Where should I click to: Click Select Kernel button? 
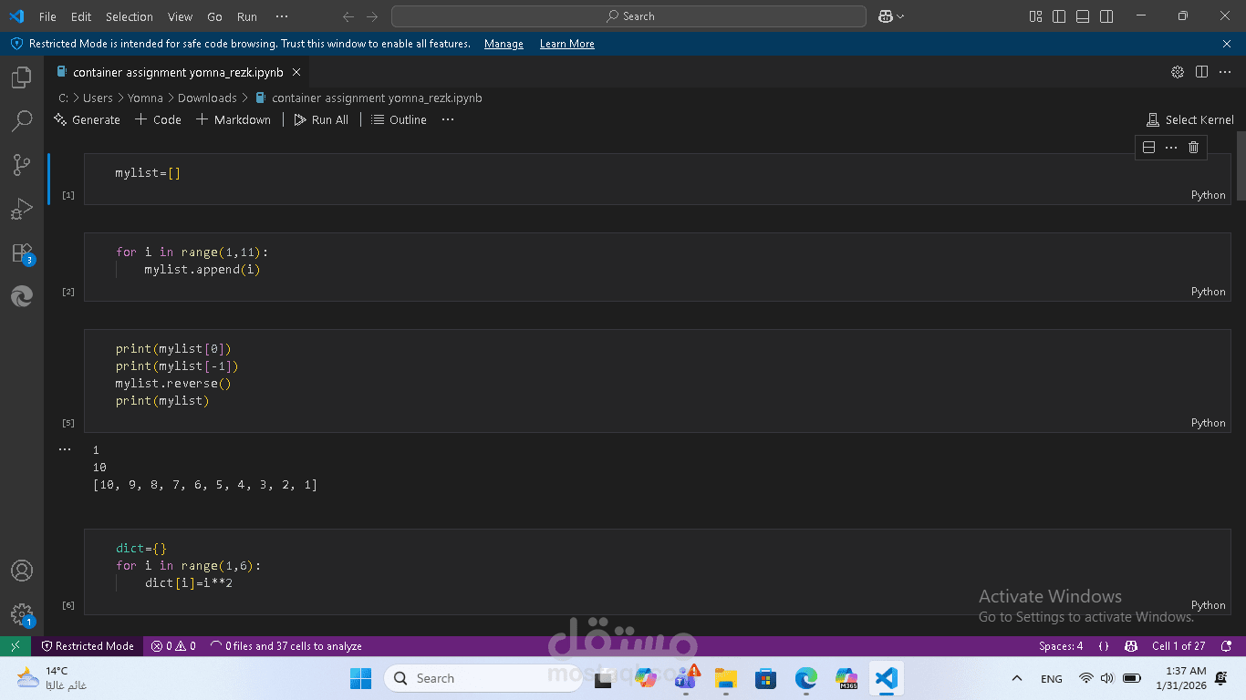(1190, 119)
